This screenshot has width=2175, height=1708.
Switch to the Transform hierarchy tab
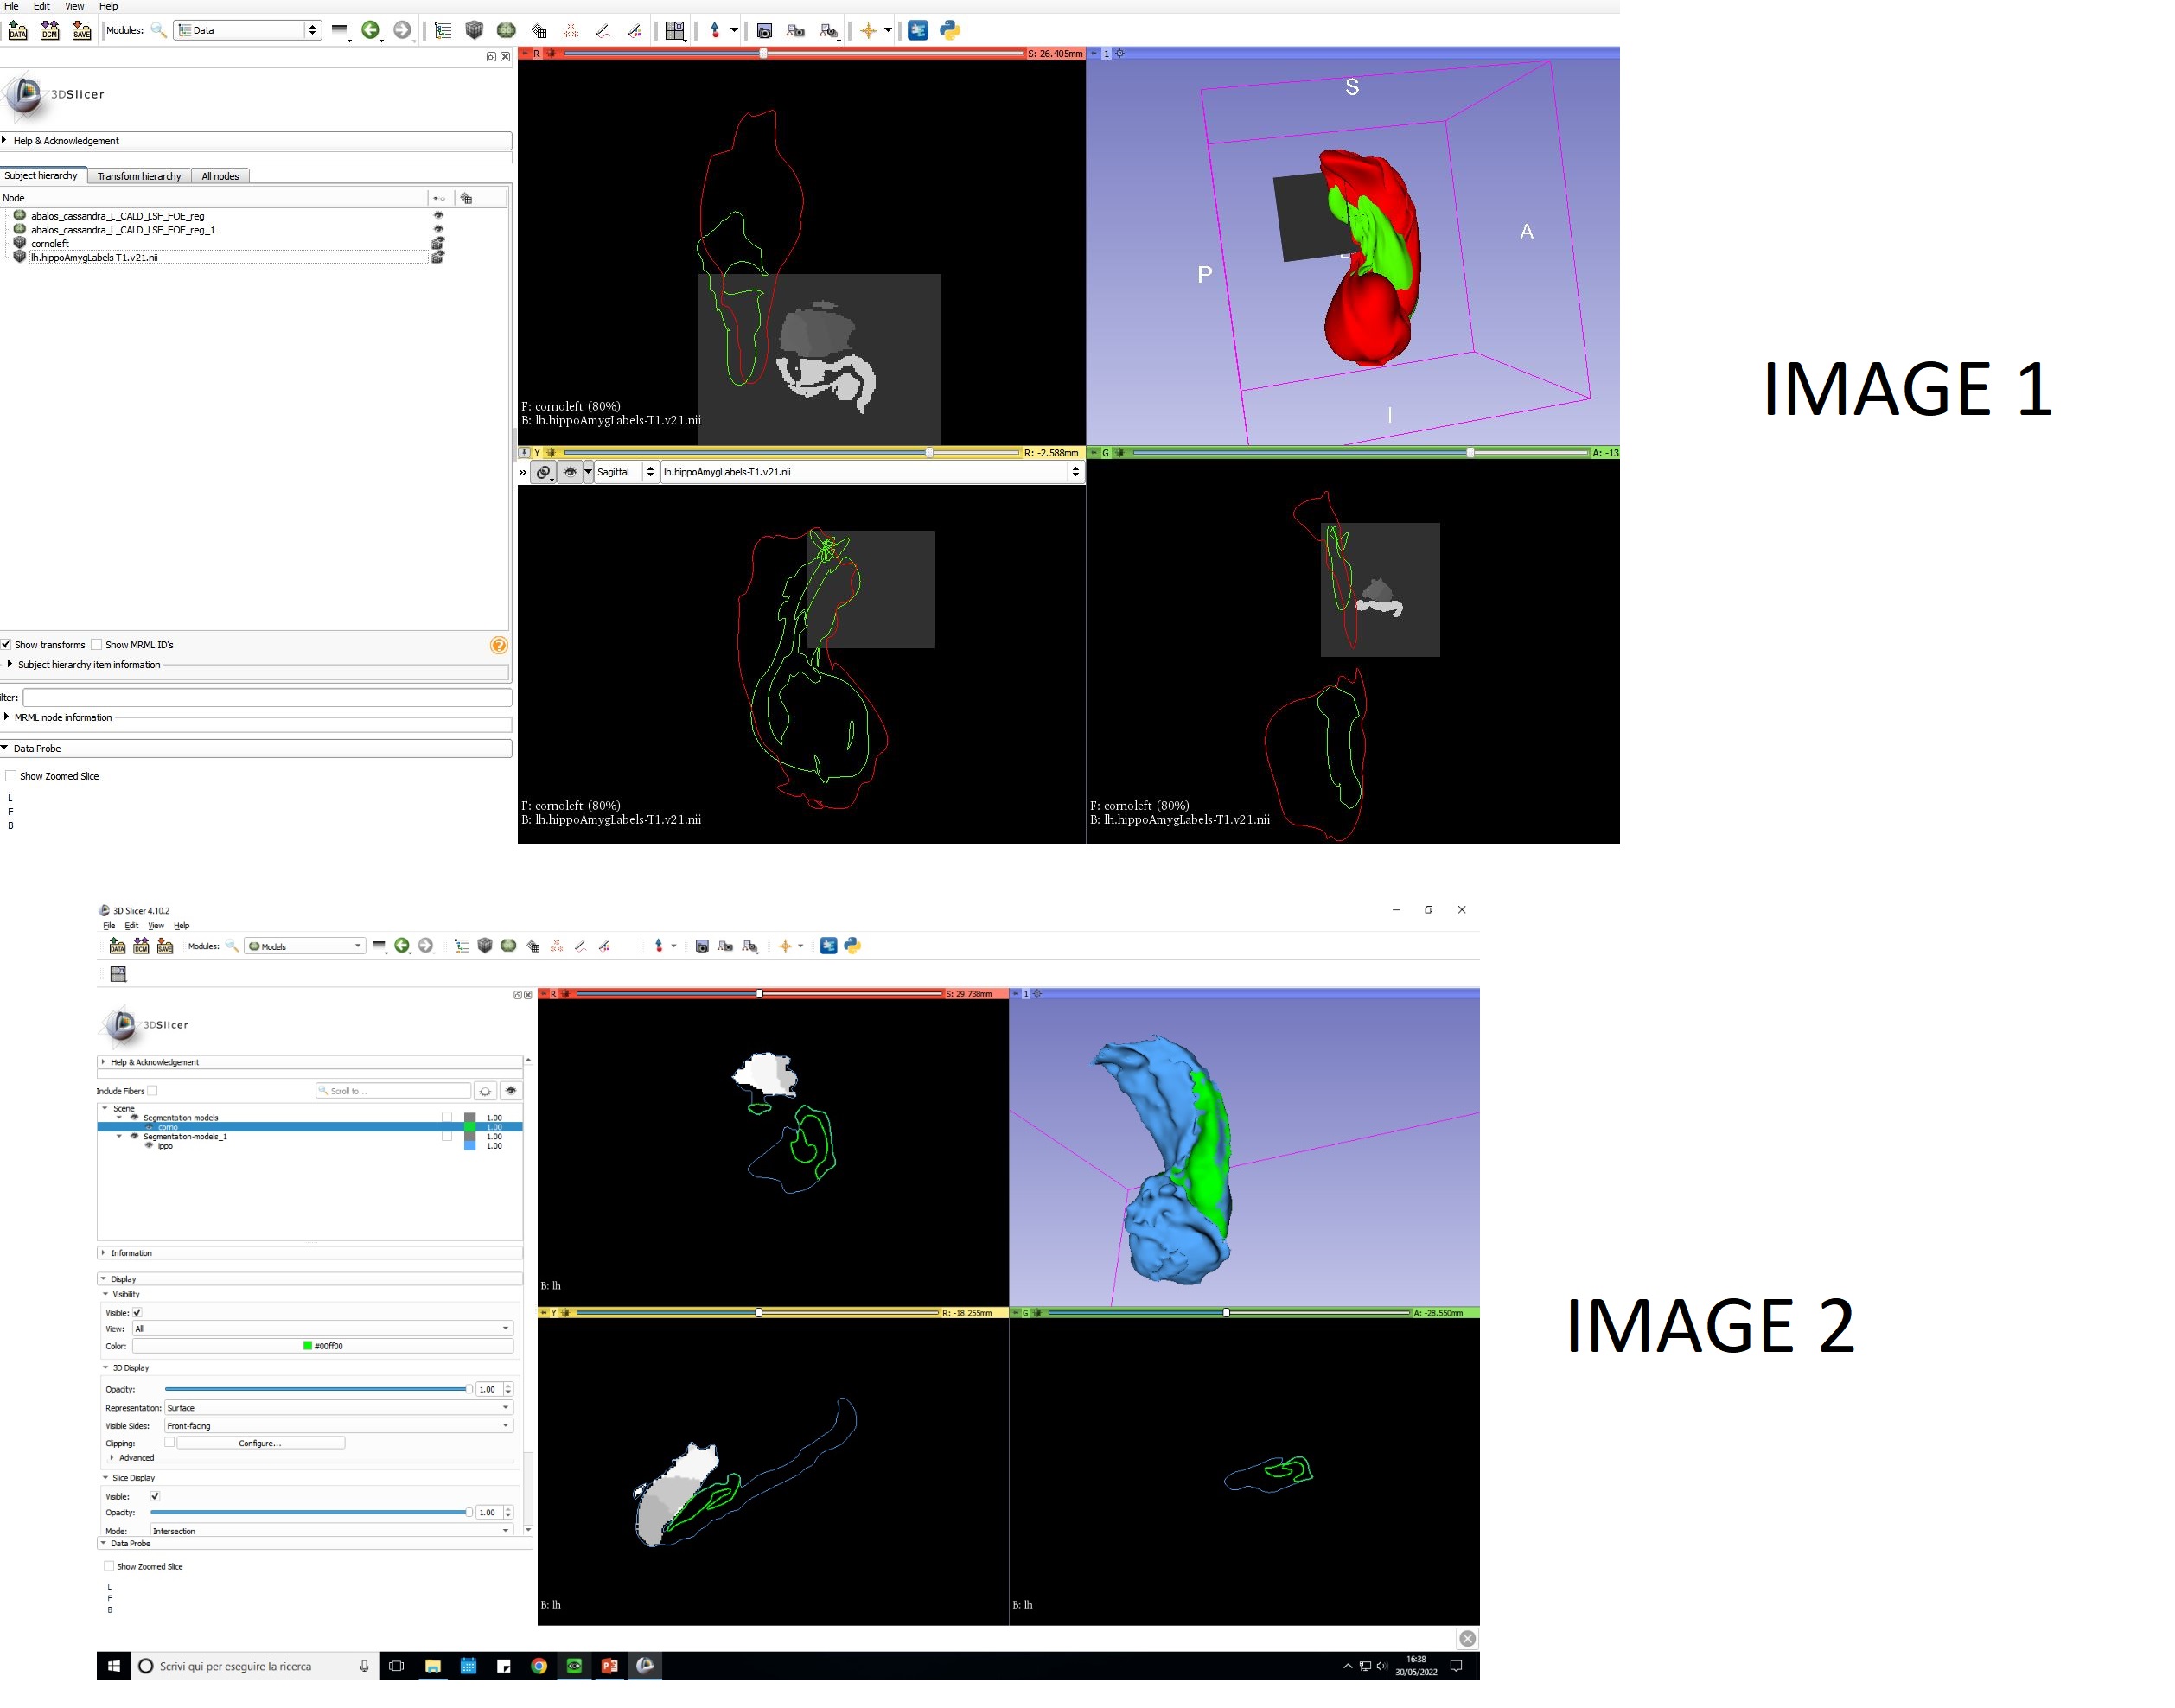point(139,176)
